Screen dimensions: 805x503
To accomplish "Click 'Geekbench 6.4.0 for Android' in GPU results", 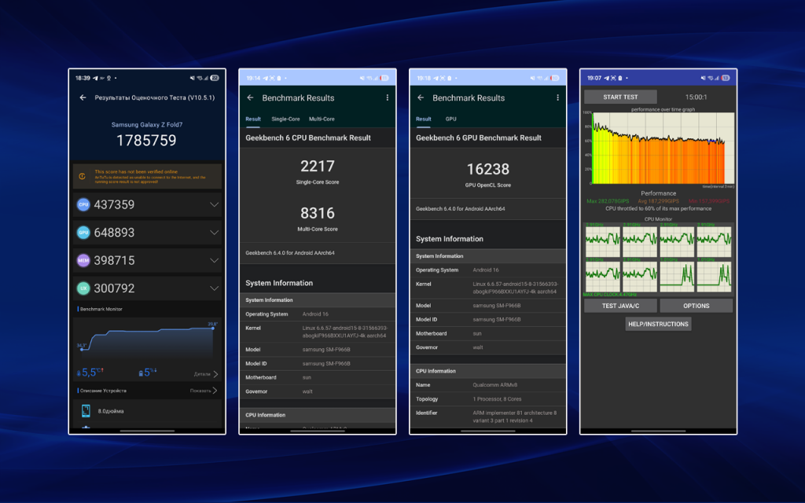I will tap(460, 209).
